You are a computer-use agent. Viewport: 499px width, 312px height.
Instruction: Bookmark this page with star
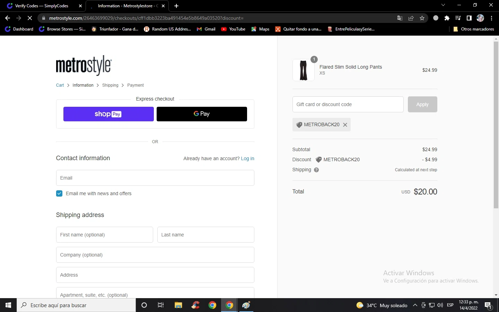click(422, 18)
